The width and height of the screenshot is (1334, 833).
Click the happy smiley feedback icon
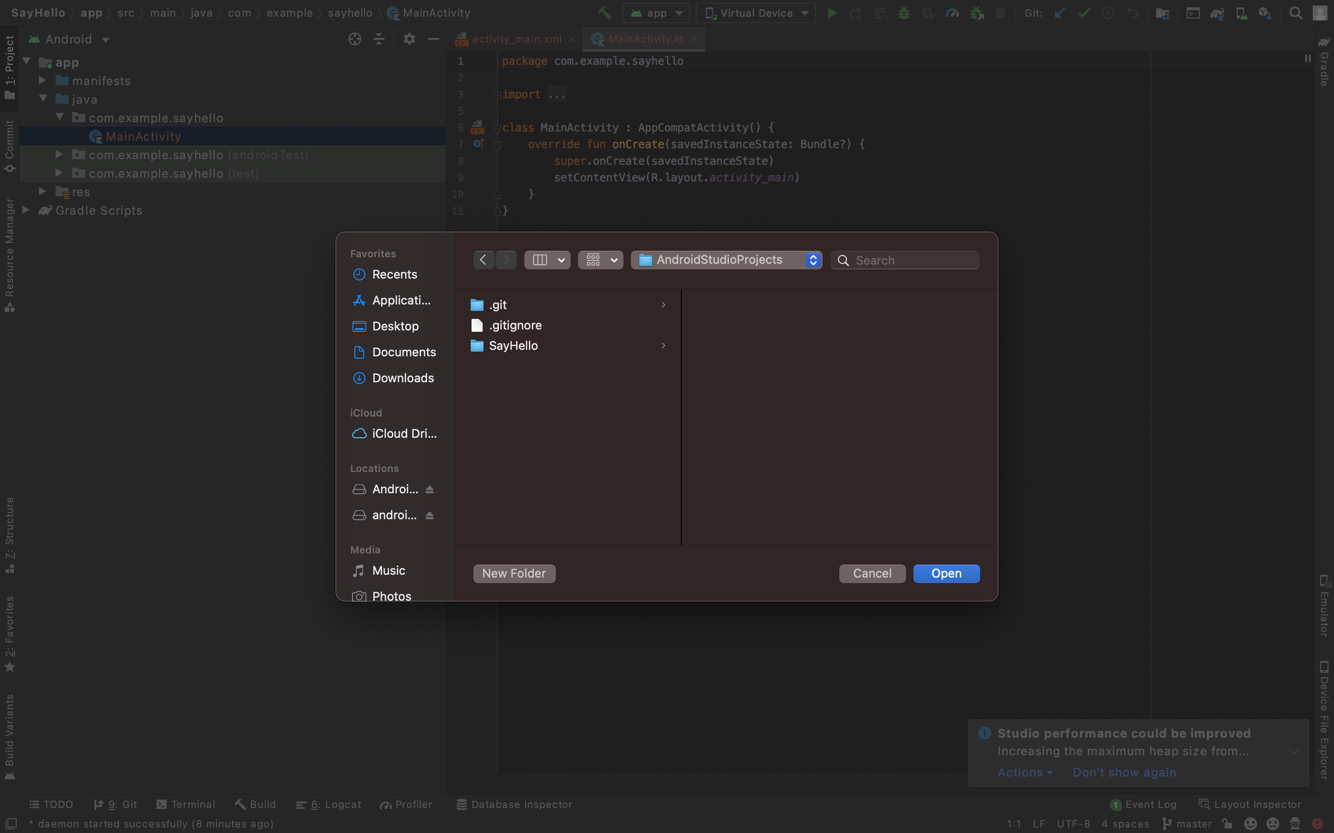click(1250, 824)
